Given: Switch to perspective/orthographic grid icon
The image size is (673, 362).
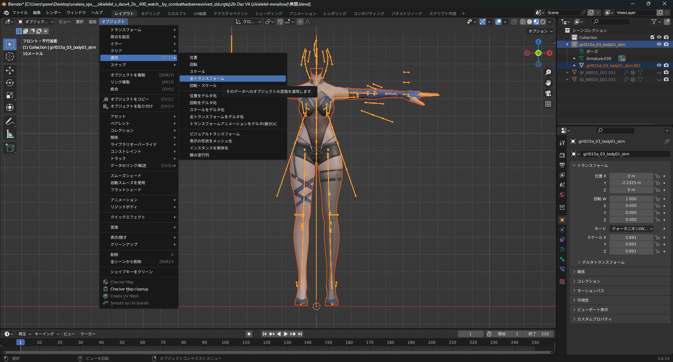Looking at the screenshot, I should tap(548, 104).
